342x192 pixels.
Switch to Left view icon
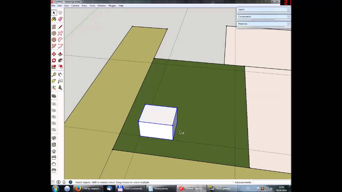(54, 170)
